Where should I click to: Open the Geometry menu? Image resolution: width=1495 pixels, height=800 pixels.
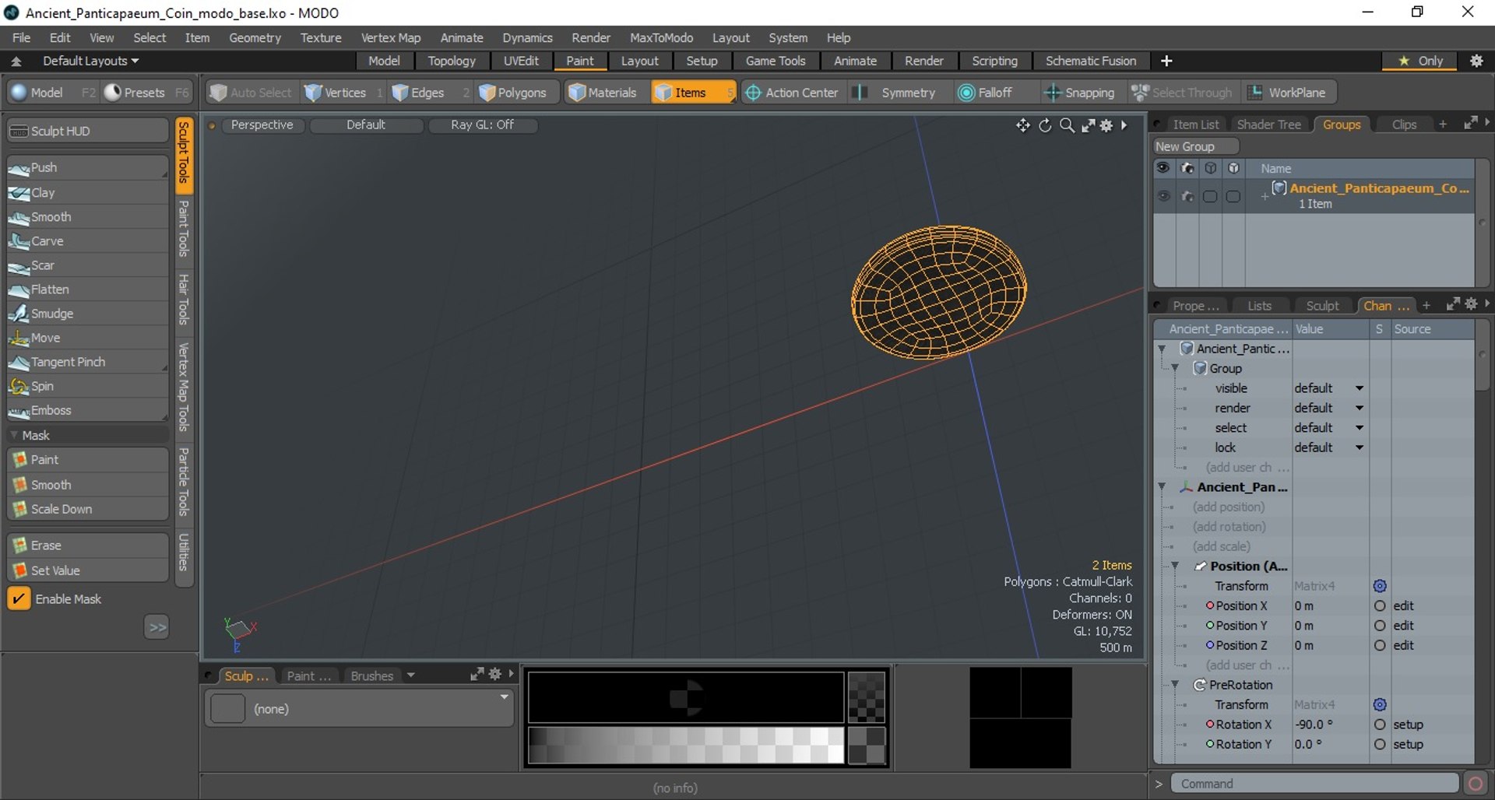point(255,37)
